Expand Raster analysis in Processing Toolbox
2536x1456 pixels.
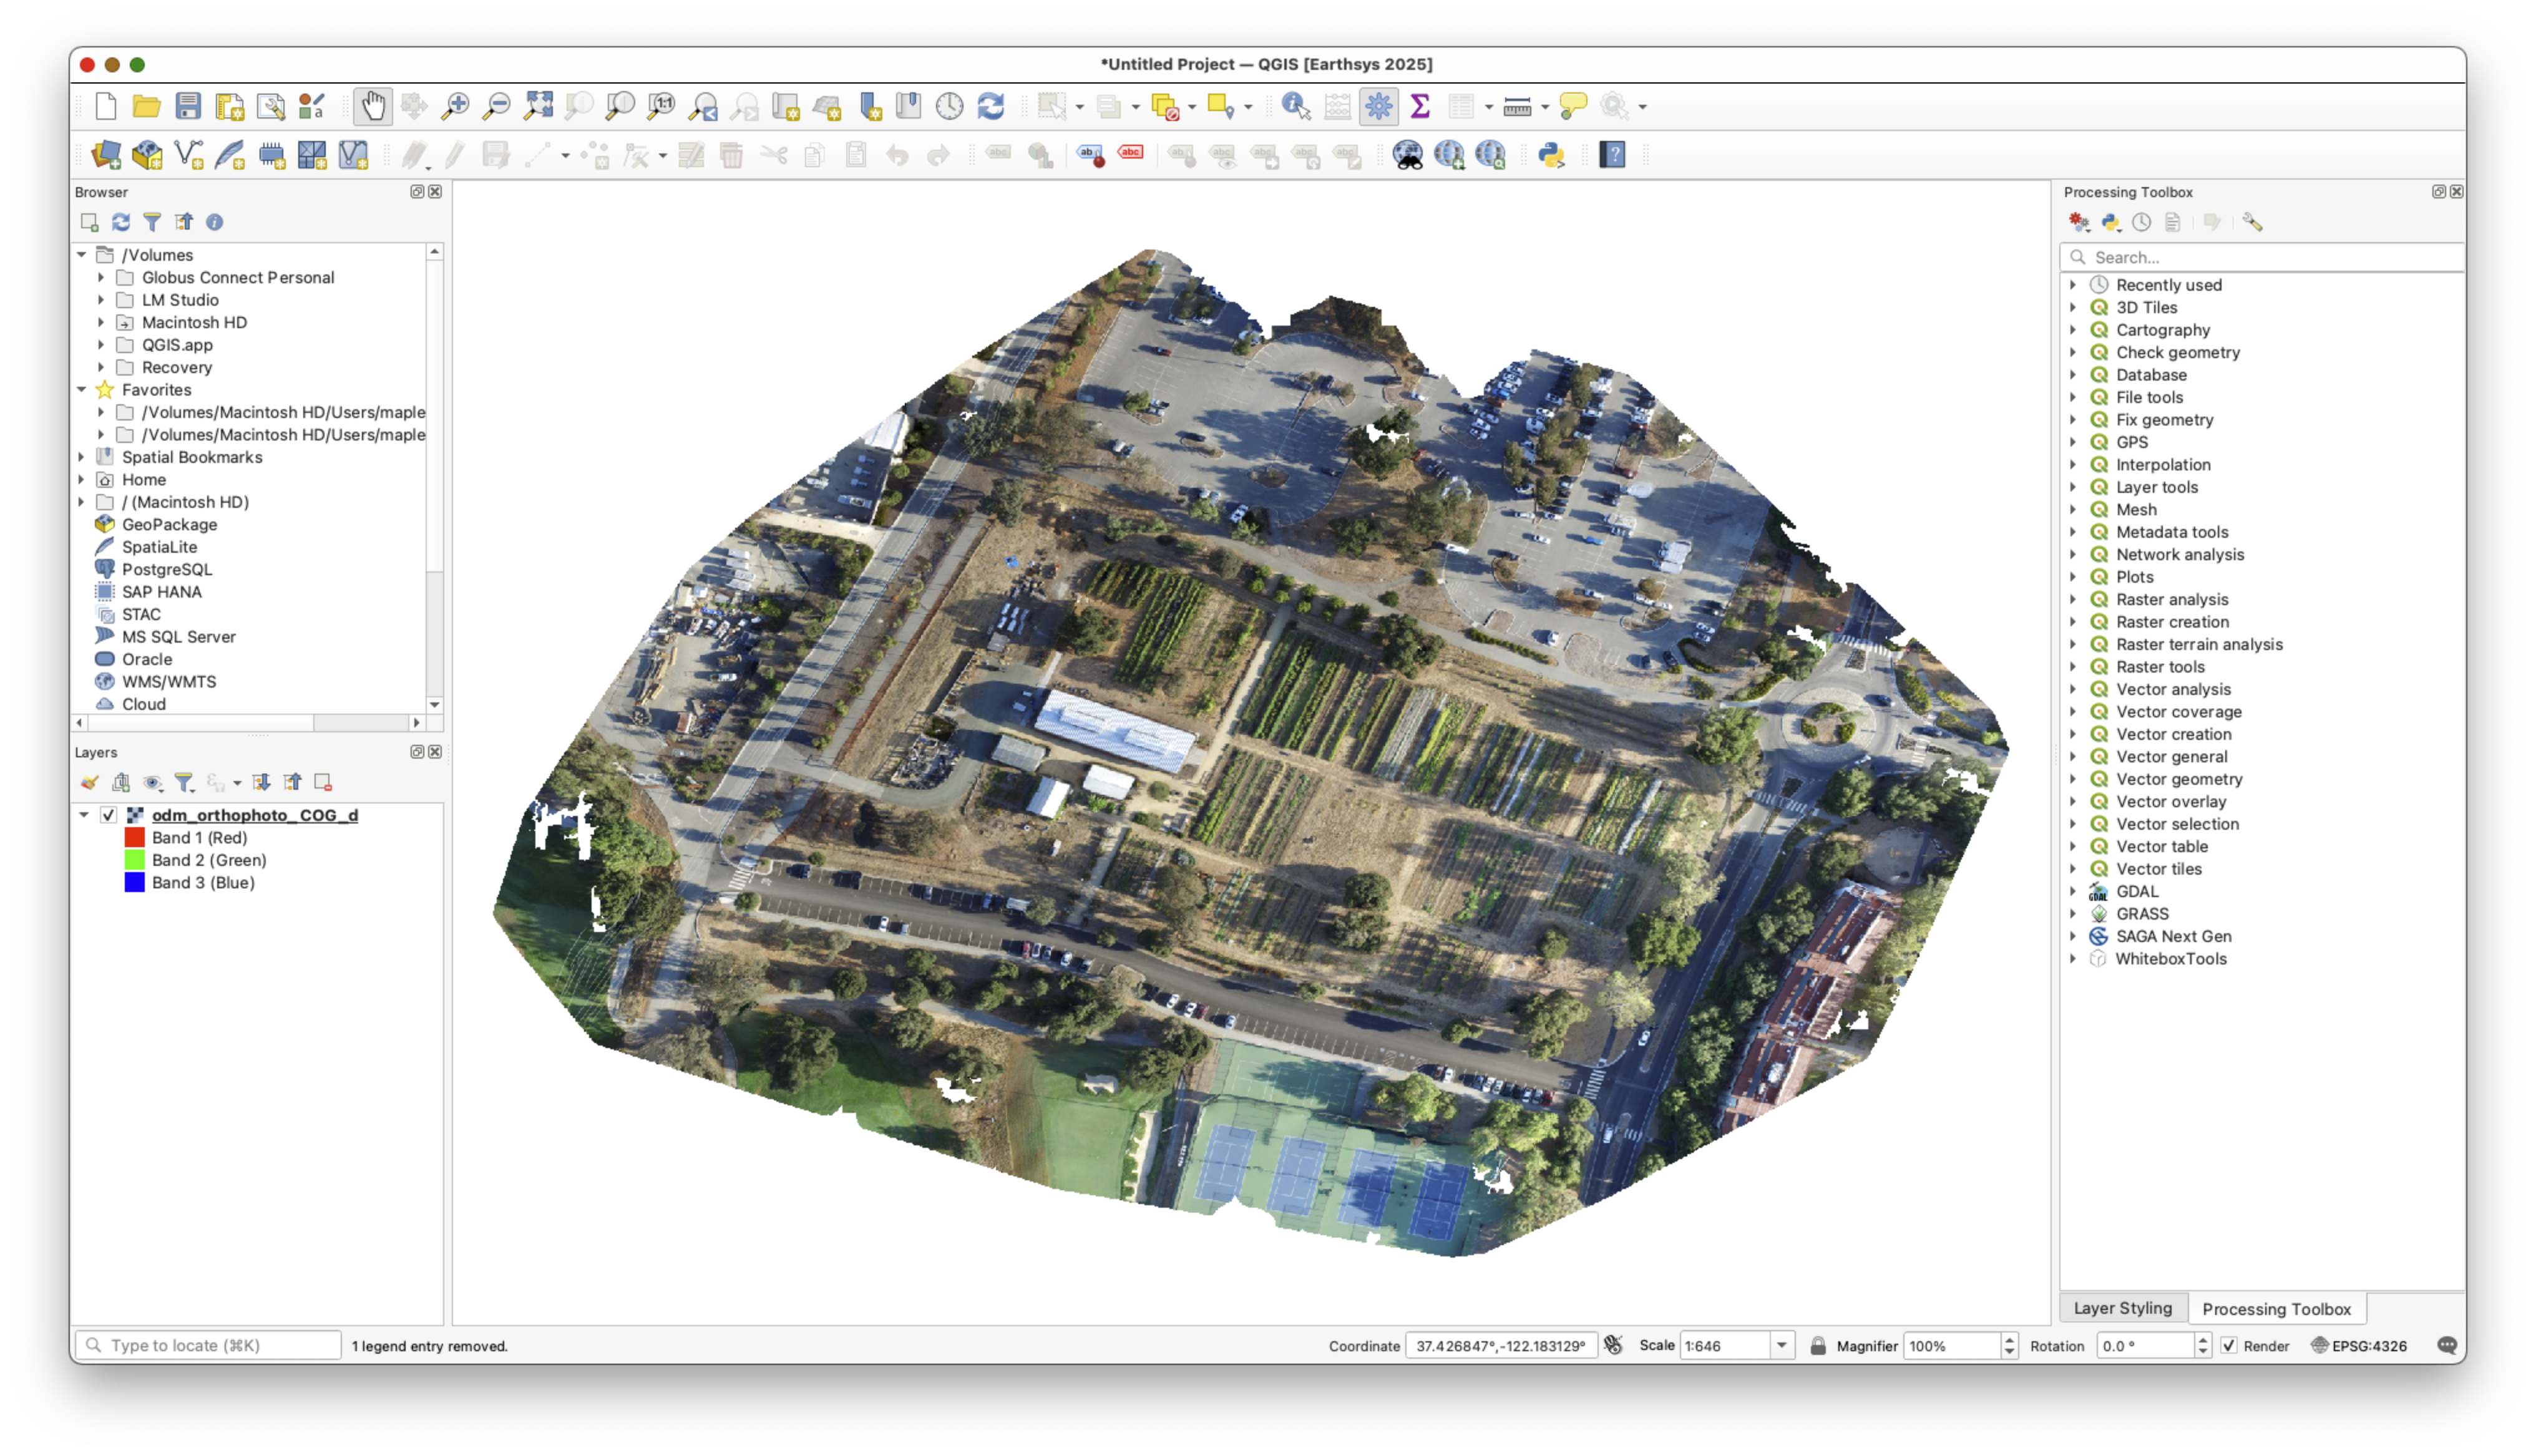coord(2073,599)
